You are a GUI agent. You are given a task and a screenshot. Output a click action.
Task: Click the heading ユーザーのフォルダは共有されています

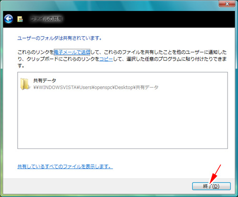point(59,38)
